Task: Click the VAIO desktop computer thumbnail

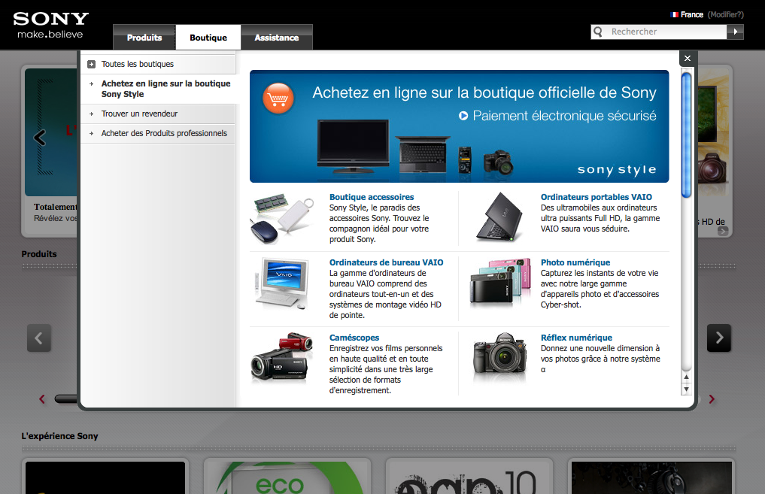Action: (283, 283)
